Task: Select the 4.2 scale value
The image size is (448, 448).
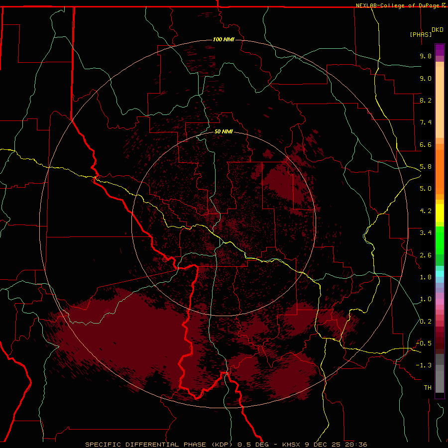Action: tap(426, 211)
